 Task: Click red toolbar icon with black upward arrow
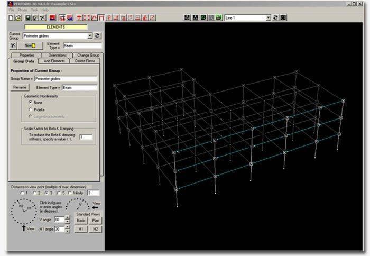tap(62, 17)
